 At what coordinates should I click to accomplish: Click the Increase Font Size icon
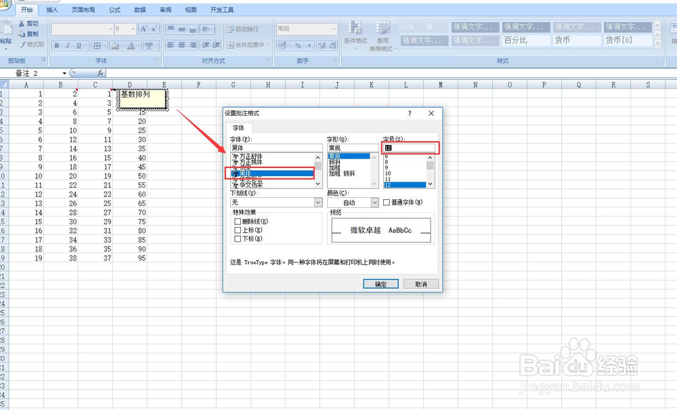point(144,29)
